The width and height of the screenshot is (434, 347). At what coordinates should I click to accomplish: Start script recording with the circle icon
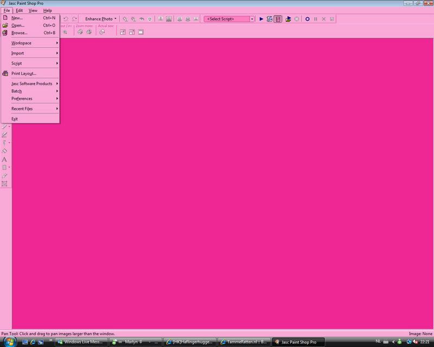click(307, 19)
